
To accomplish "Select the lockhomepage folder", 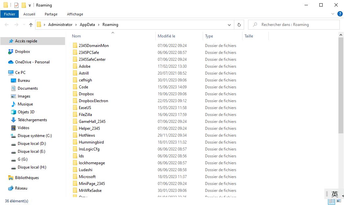I will 92,163.
